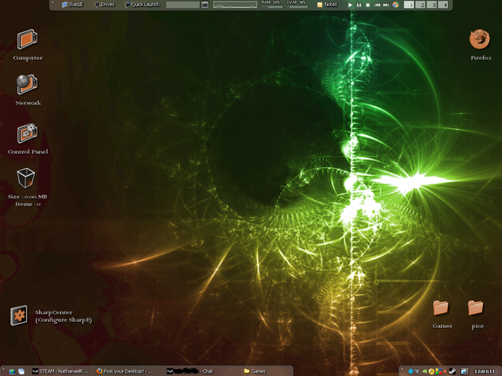Screen dimensions: 502x376
Task: Click the media player icon after next-track
Action: point(396,5)
